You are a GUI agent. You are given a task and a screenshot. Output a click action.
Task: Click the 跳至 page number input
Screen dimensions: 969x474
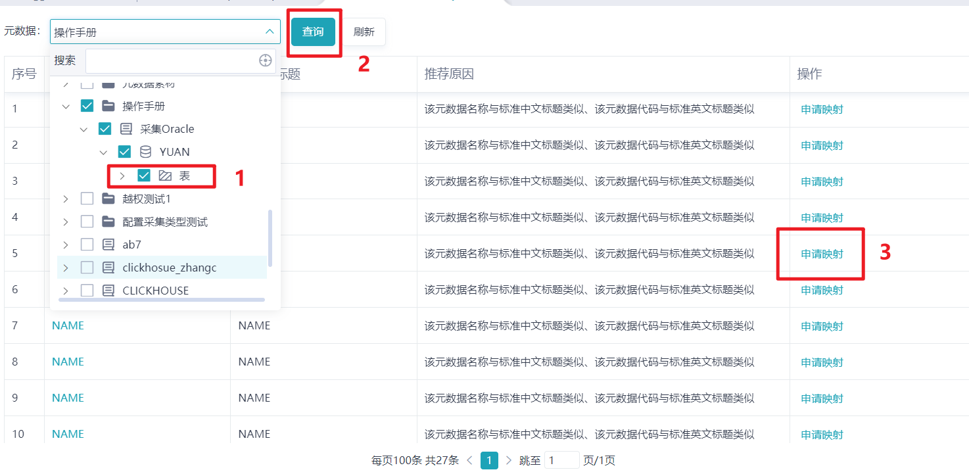(x=561, y=460)
